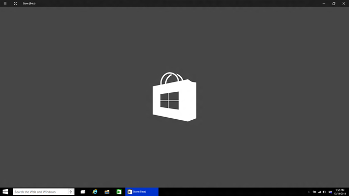This screenshot has width=349, height=196.
Task: Click the white Store shopping bag logo
Action: coord(174,96)
